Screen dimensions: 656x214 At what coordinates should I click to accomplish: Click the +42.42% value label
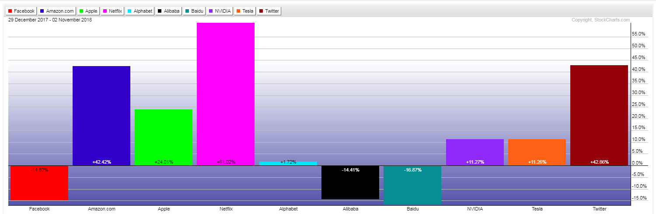[101, 162]
